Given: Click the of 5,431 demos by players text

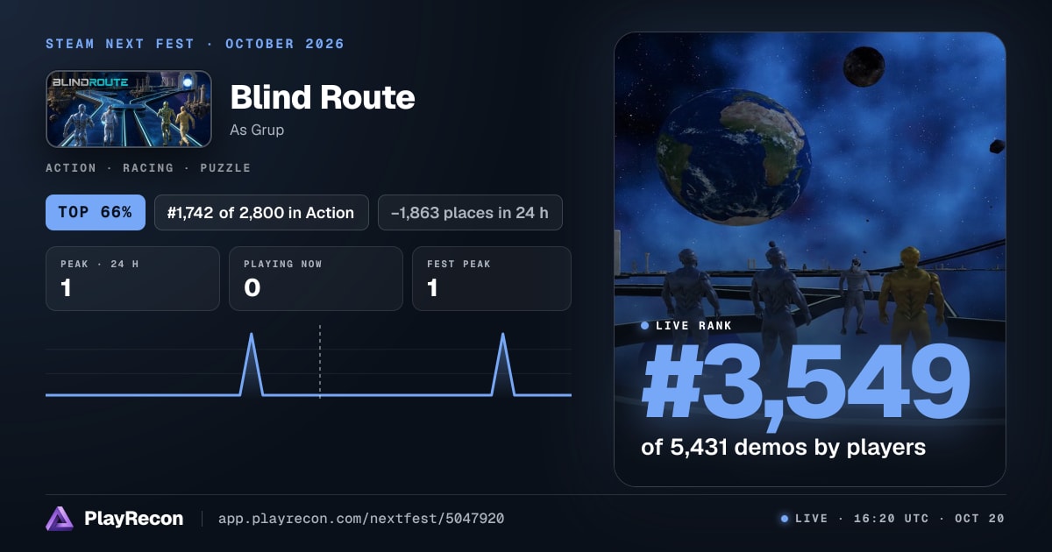Looking at the screenshot, I should pyautogui.click(x=783, y=447).
